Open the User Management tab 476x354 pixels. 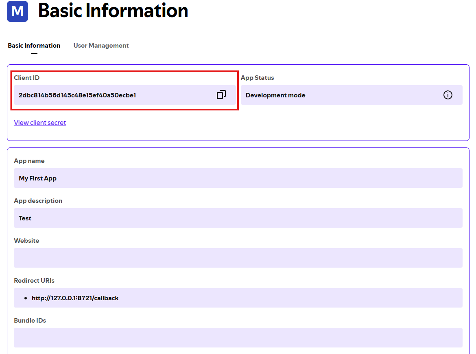(x=101, y=46)
